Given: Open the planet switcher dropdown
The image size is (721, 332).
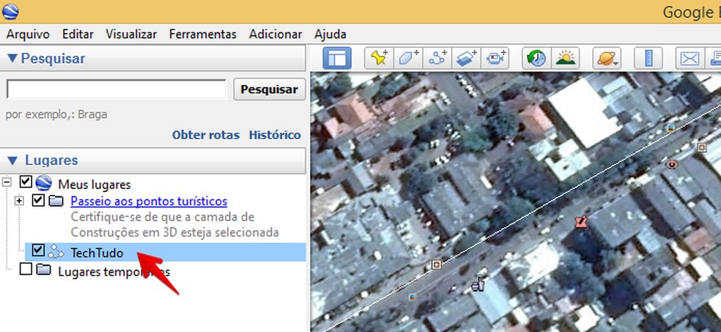Looking at the screenshot, I should point(607,59).
